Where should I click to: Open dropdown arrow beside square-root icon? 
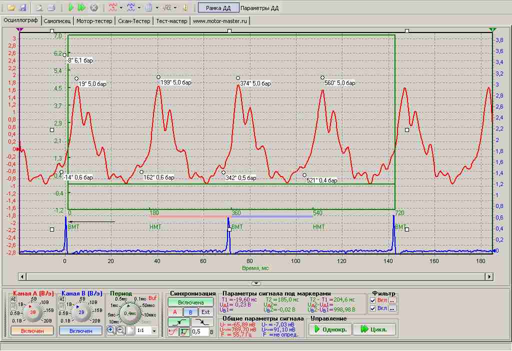(175, 7)
